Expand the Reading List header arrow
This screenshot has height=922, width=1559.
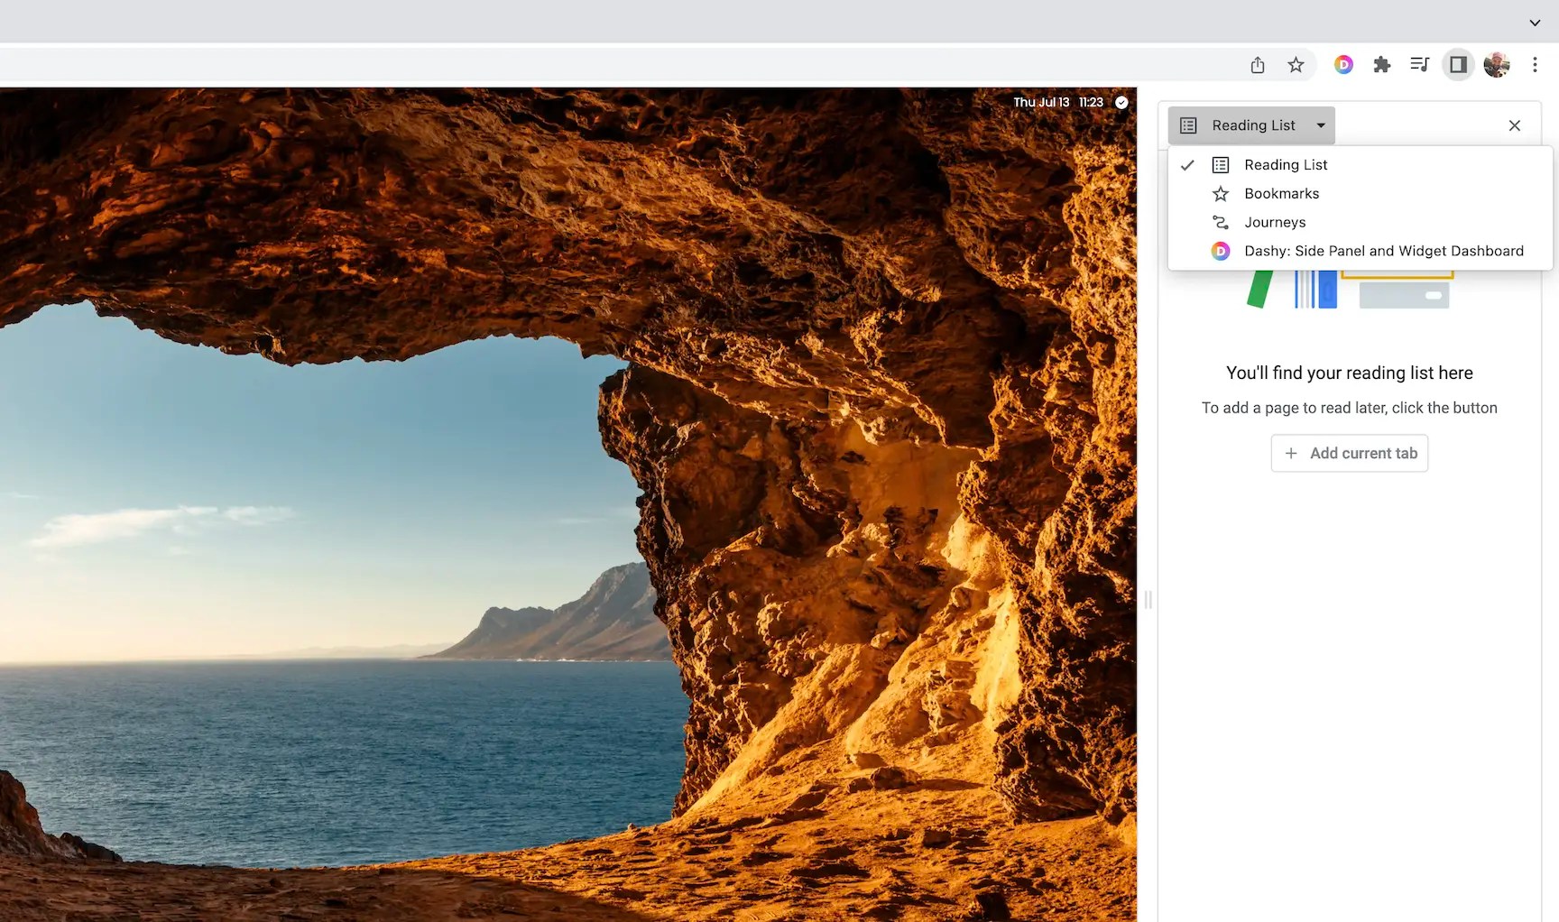coord(1320,125)
